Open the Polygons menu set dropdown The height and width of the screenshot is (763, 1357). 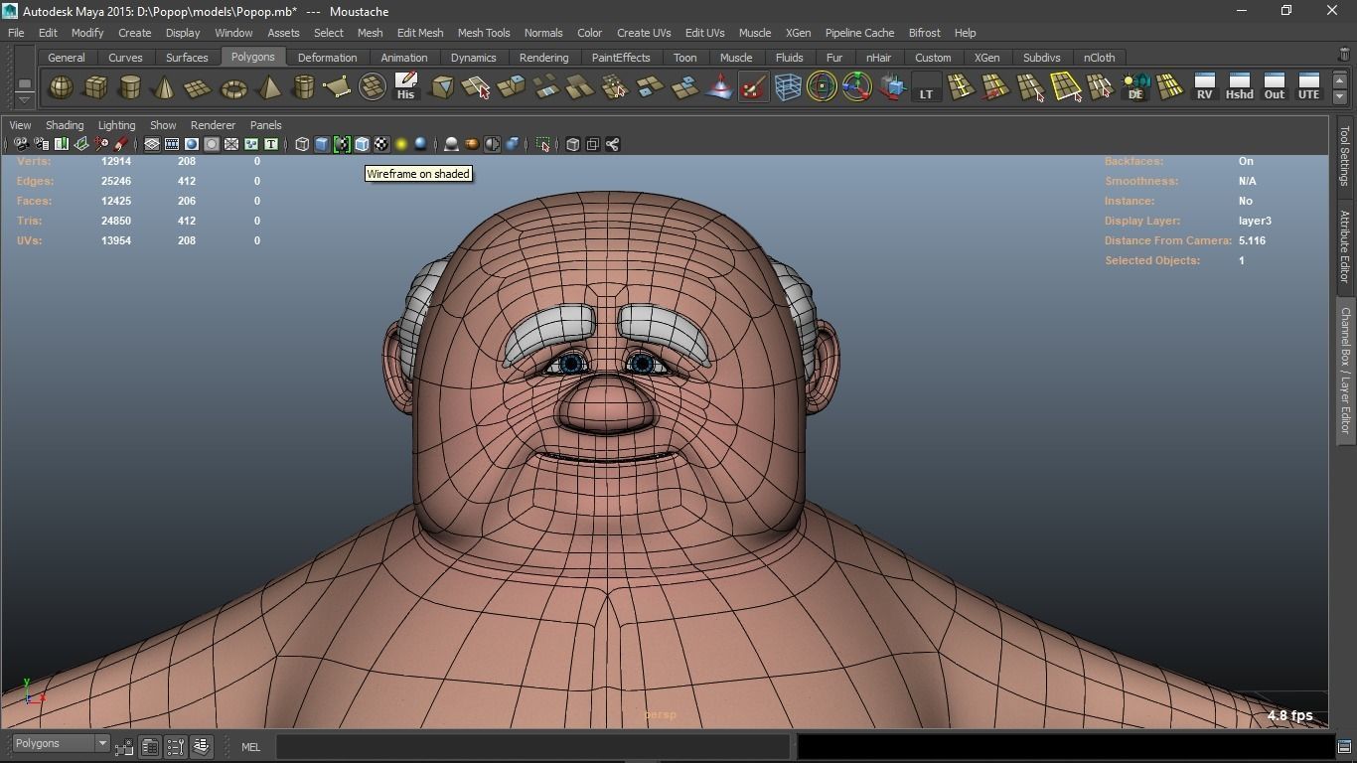pos(60,744)
